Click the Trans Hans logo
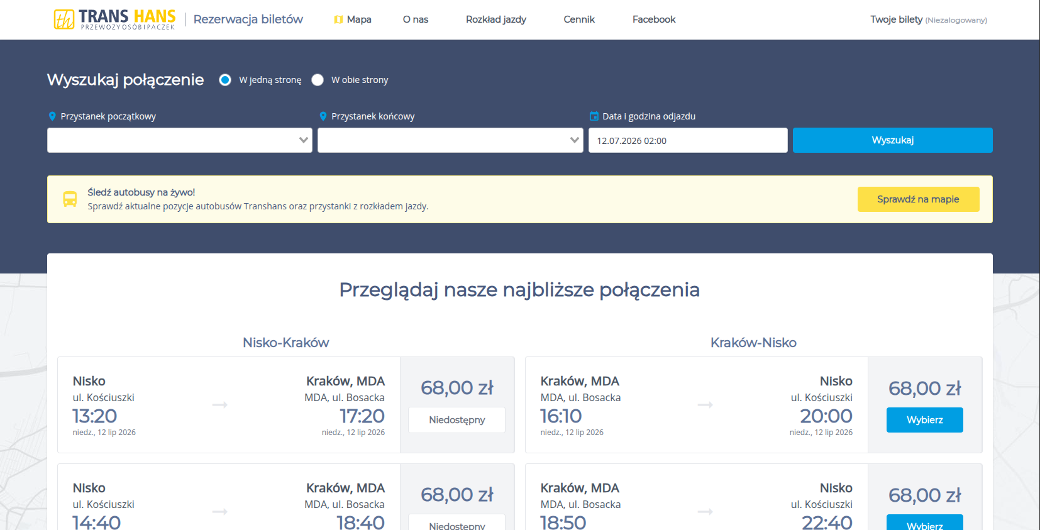Viewport: 1040px width, 530px height. tap(114, 19)
